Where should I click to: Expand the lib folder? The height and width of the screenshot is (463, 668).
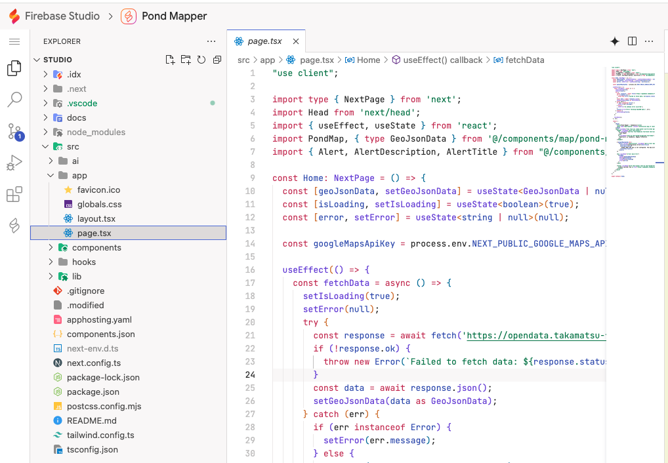click(51, 277)
